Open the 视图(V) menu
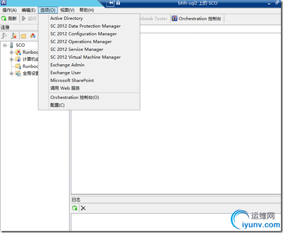Image resolution: width=283 pixels, height=233 pixels. tap(67, 10)
